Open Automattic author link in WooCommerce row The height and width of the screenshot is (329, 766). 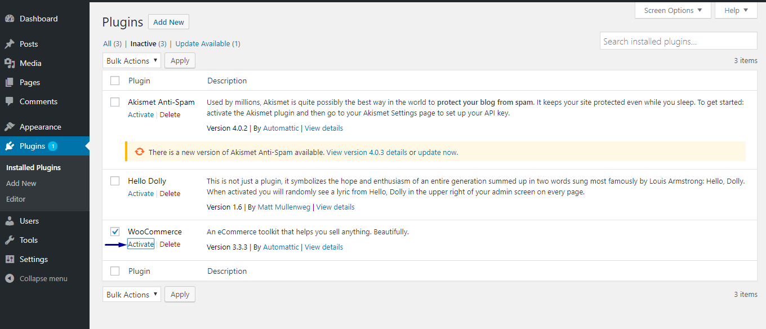click(x=281, y=247)
